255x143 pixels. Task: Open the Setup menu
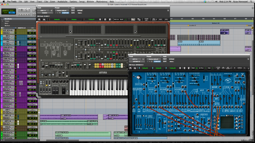(x=82, y=2)
